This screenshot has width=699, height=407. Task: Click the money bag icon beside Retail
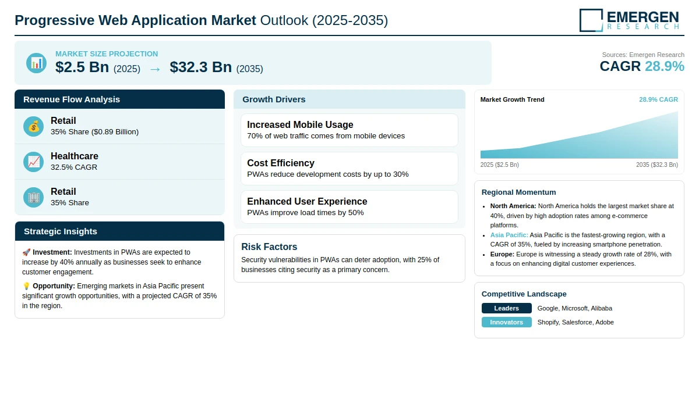tap(34, 126)
